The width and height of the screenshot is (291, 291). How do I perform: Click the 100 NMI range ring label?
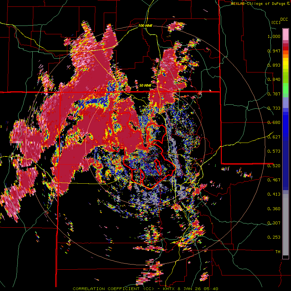145,26
